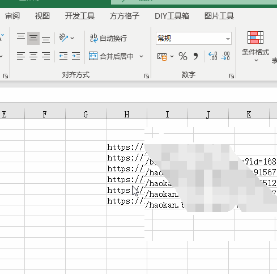Open 对齐方式 dialog launcher
The image size is (277, 274).
click(147, 76)
